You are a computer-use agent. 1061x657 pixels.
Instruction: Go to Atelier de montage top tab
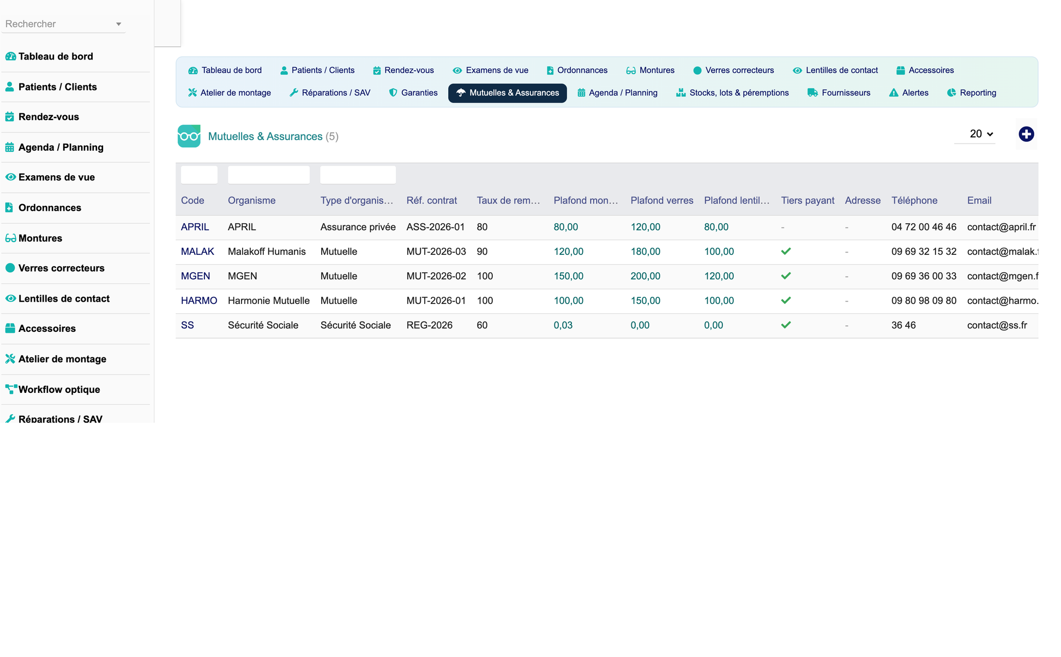click(x=230, y=93)
